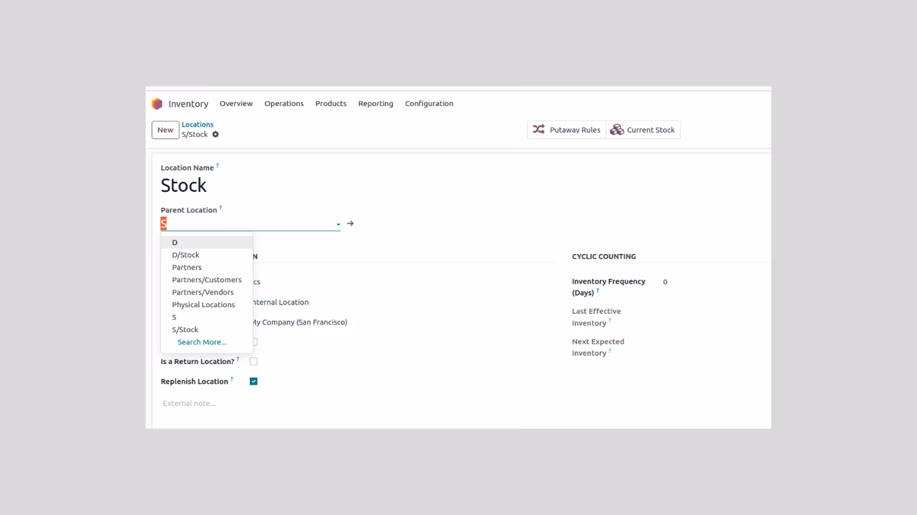Show help tooltip for Location Name
This screenshot has height=515, width=917.
click(218, 166)
